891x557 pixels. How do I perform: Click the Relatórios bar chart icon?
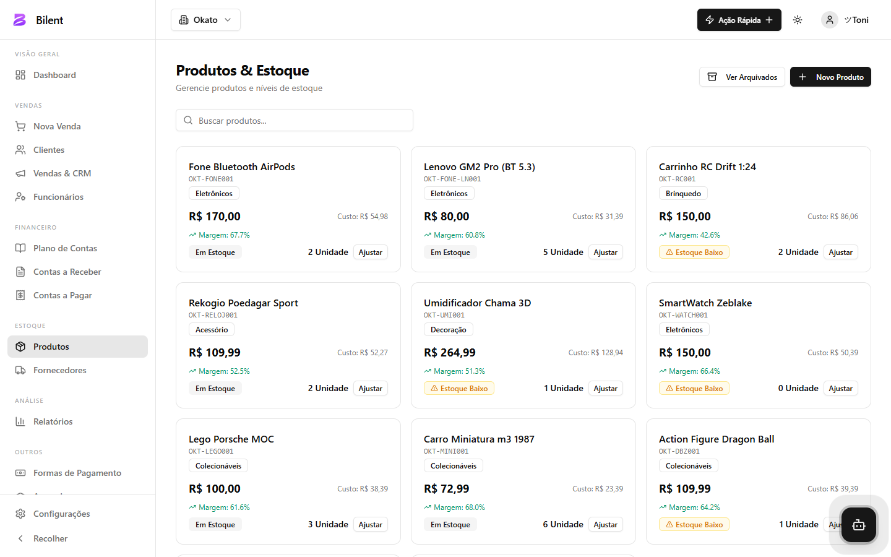coord(20,421)
